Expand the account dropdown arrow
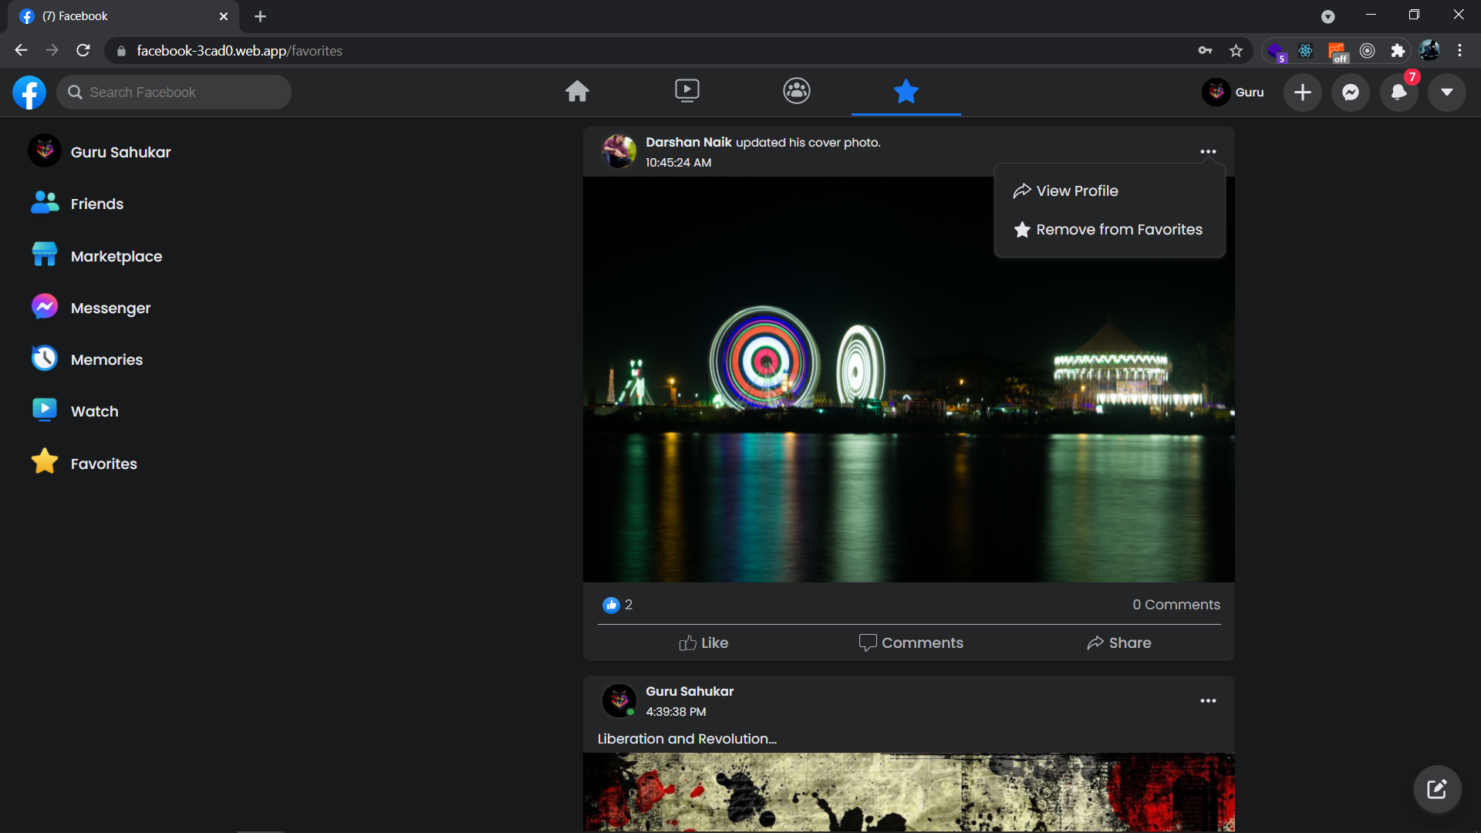 (1447, 93)
